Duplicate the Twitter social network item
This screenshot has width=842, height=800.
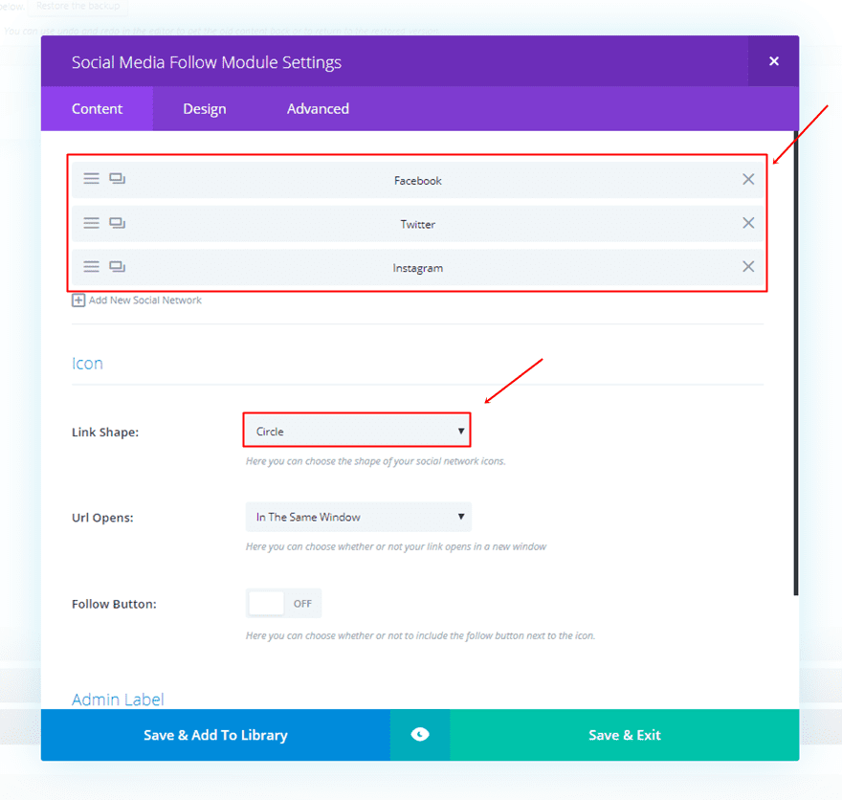tap(117, 222)
